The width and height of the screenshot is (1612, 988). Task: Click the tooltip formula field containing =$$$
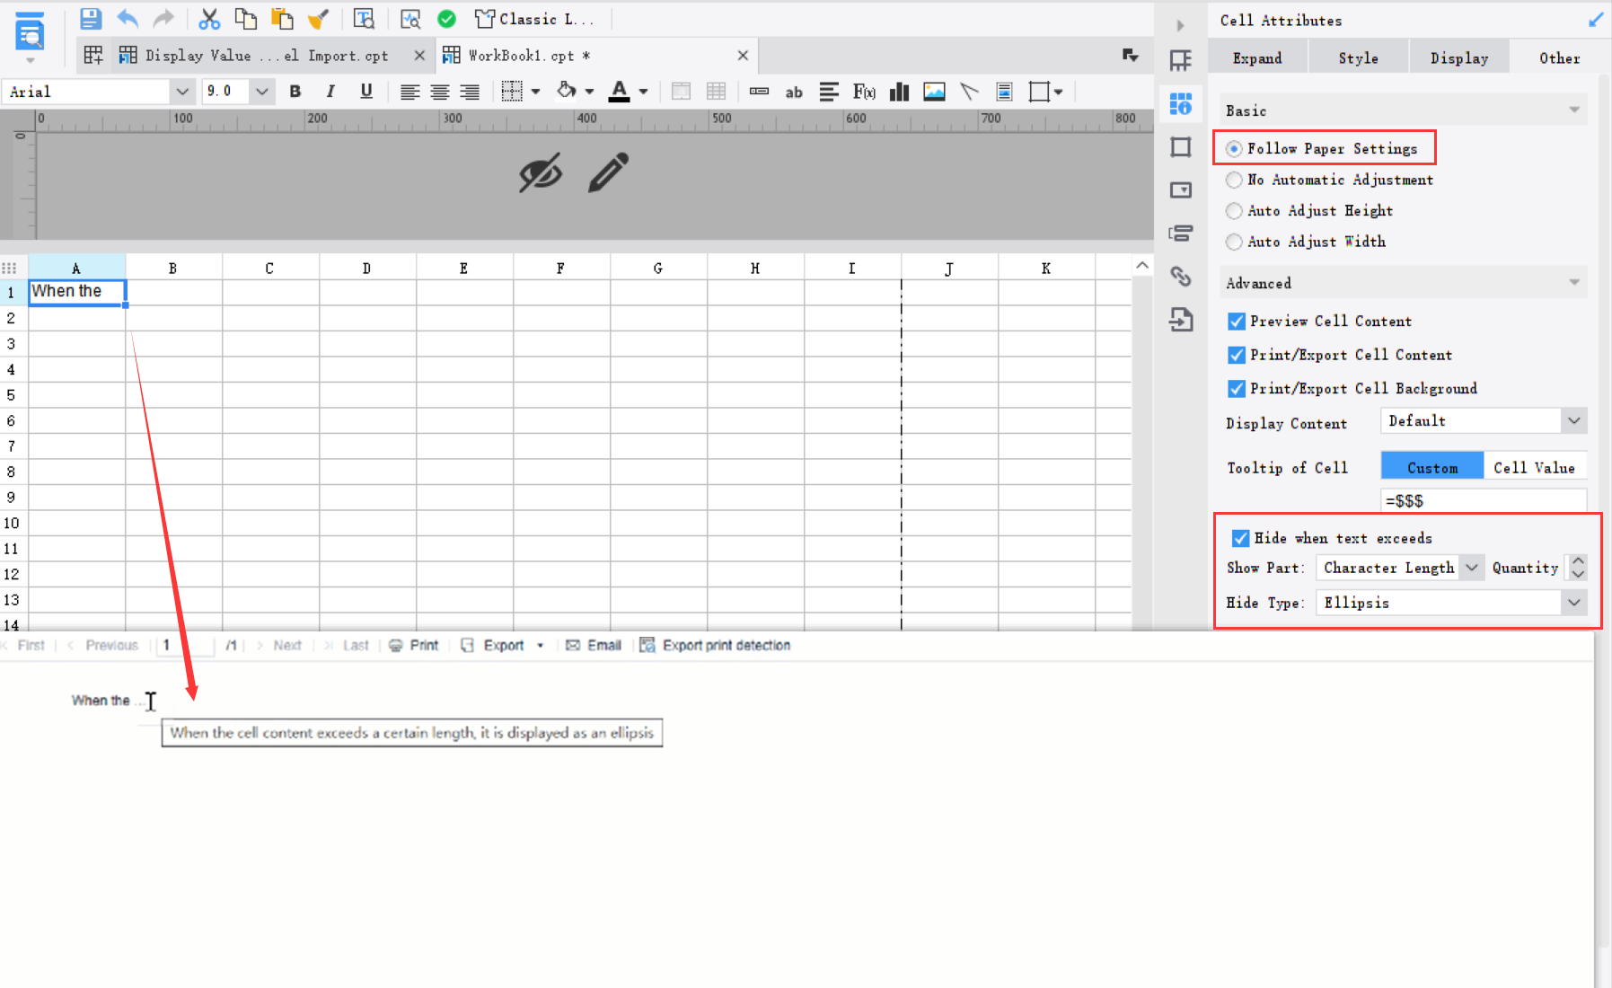[x=1484, y=500]
